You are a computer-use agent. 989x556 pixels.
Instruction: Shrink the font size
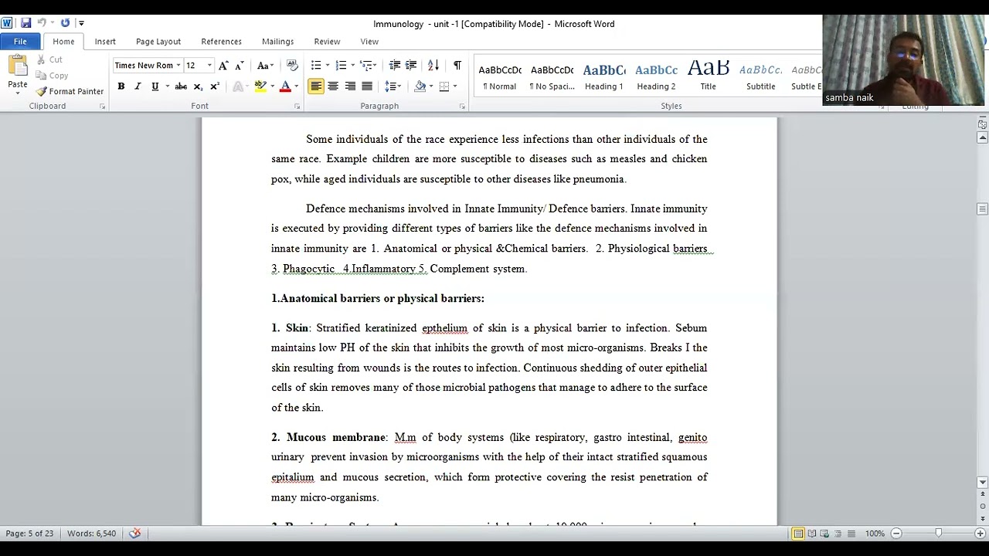pos(240,66)
